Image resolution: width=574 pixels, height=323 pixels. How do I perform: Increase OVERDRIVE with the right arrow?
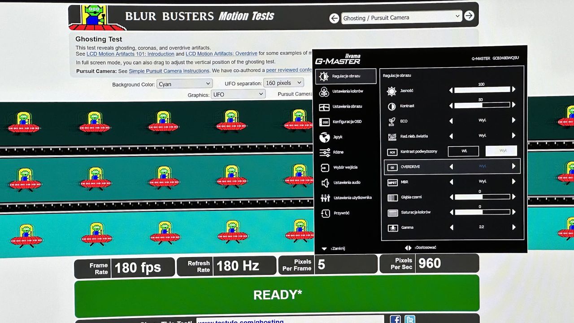[514, 166]
